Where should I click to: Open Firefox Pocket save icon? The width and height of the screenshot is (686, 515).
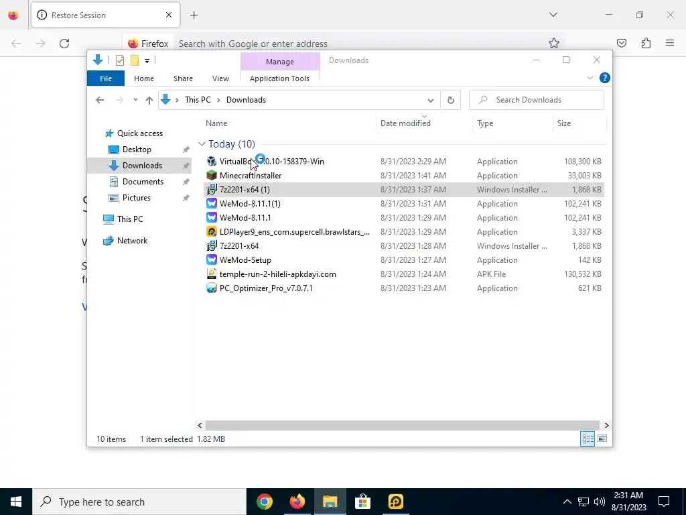coord(622,43)
